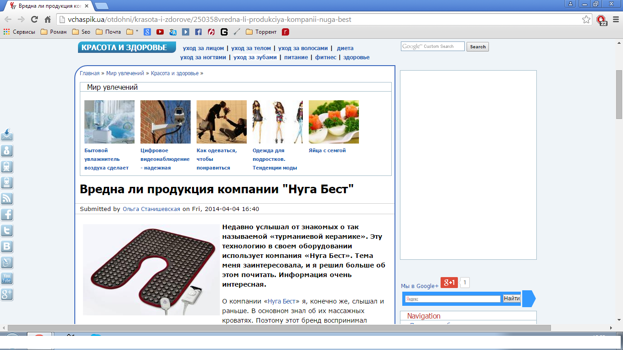Open the Роман bookmarks folder
Image resolution: width=623 pixels, height=350 pixels.
(53, 32)
